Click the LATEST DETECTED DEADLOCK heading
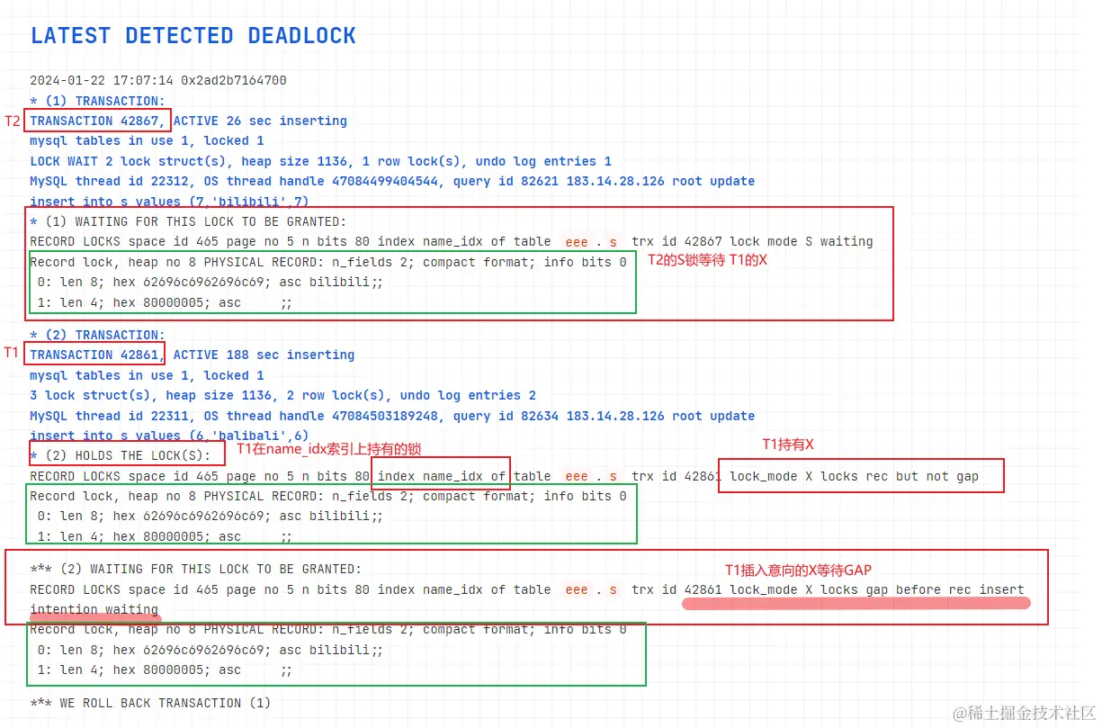The image size is (1102, 728). [193, 36]
